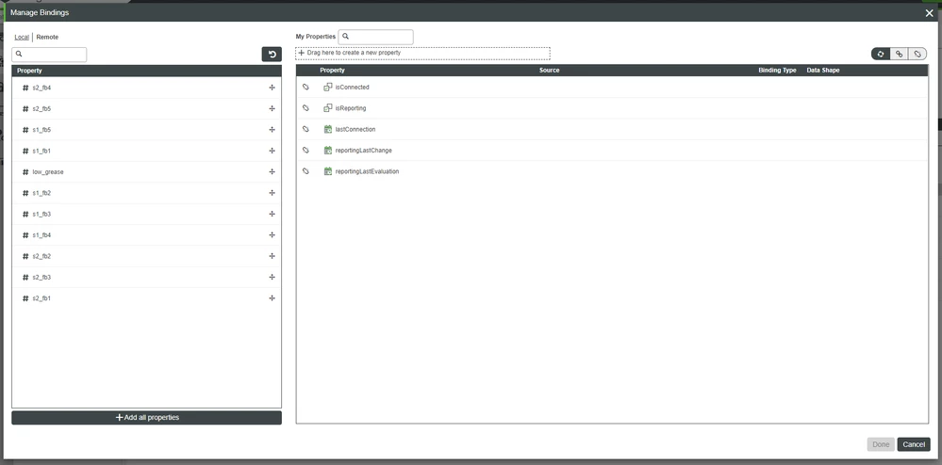Click the number type icon of low_grease
The height and width of the screenshot is (465, 942).
click(x=25, y=171)
